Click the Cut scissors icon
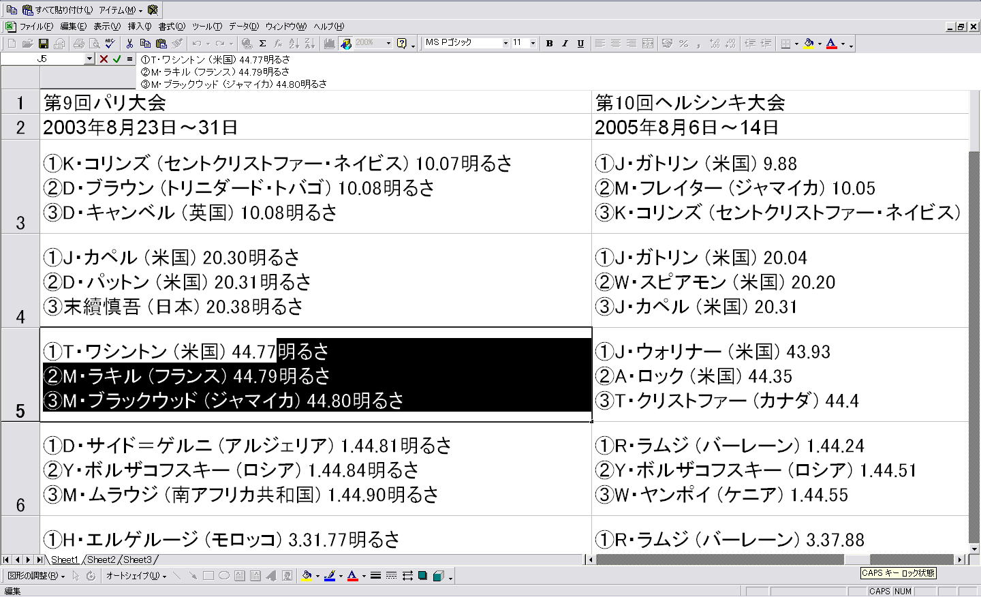Image resolution: width=981 pixels, height=597 pixels. click(x=129, y=44)
